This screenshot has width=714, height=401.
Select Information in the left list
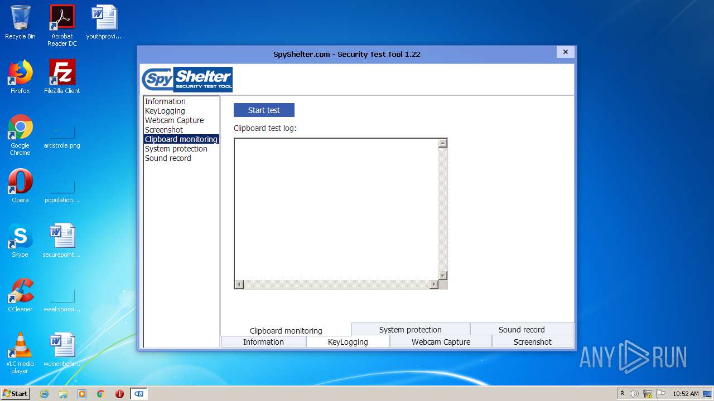181,101
